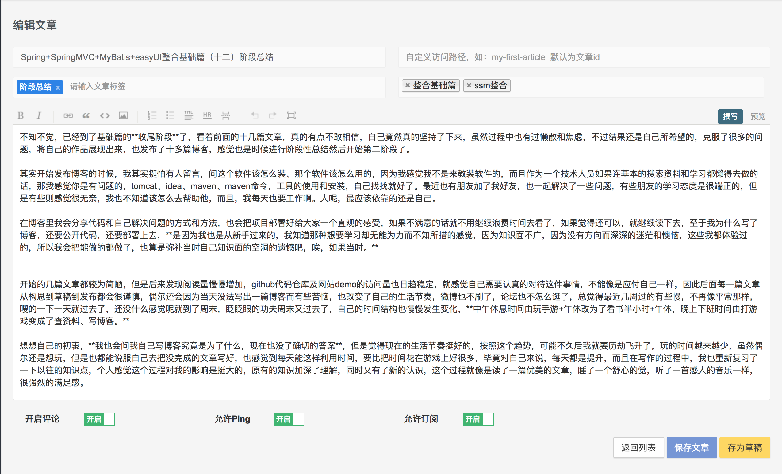Remove the 阶段总结 tag

(x=58, y=88)
